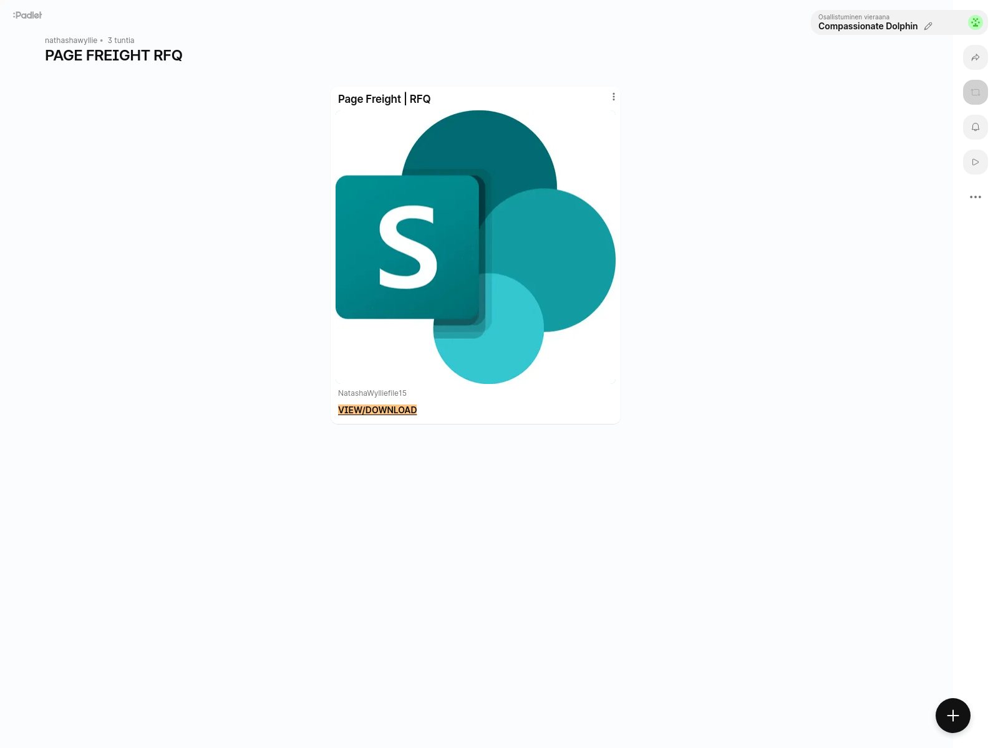Screen dimensions: 998x748
Task: Open the remake padlet icon button
Action: coord(976,92)
